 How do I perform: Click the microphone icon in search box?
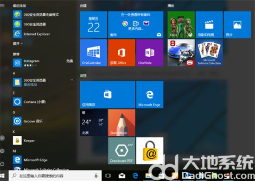click(x=96, y=175)
